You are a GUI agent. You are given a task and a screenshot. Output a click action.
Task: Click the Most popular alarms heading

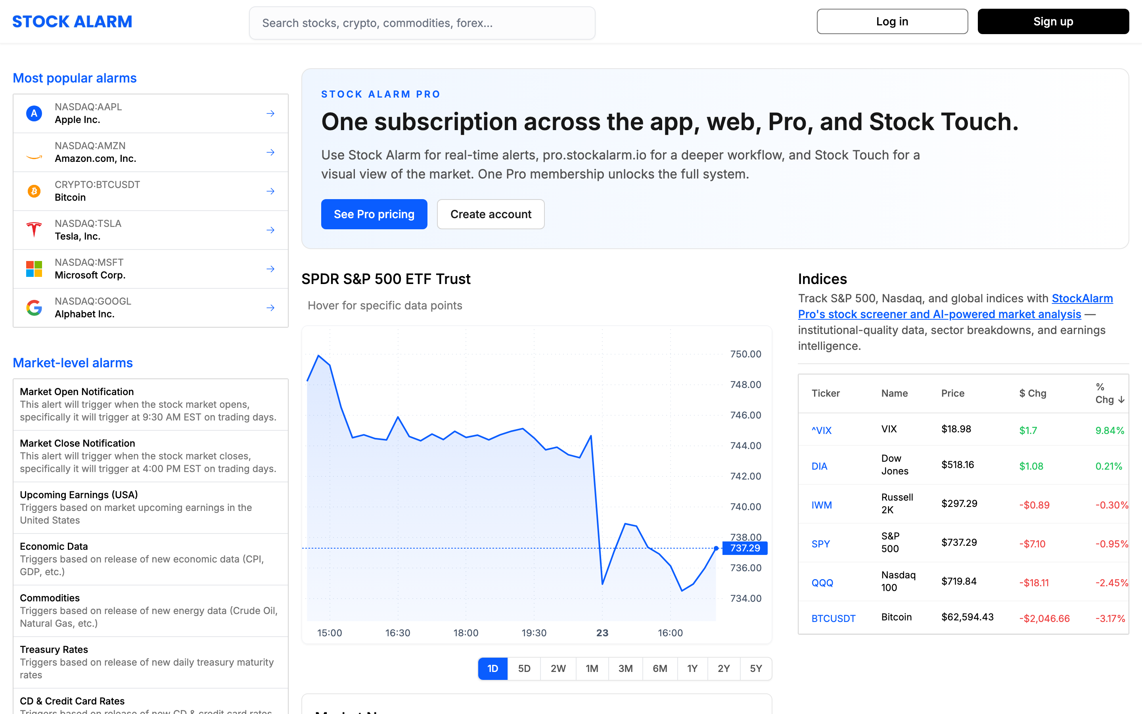(75, 78)
